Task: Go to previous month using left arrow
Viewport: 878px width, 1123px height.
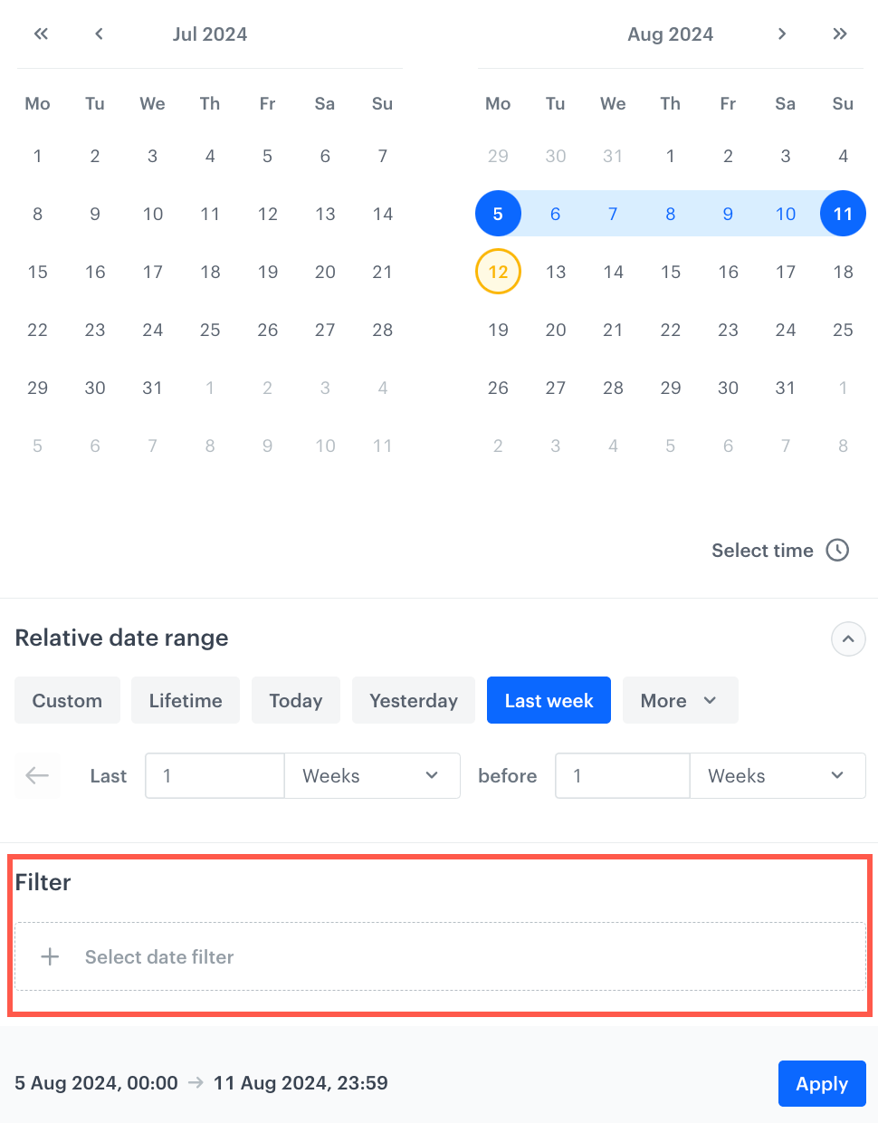Action: 99,34
